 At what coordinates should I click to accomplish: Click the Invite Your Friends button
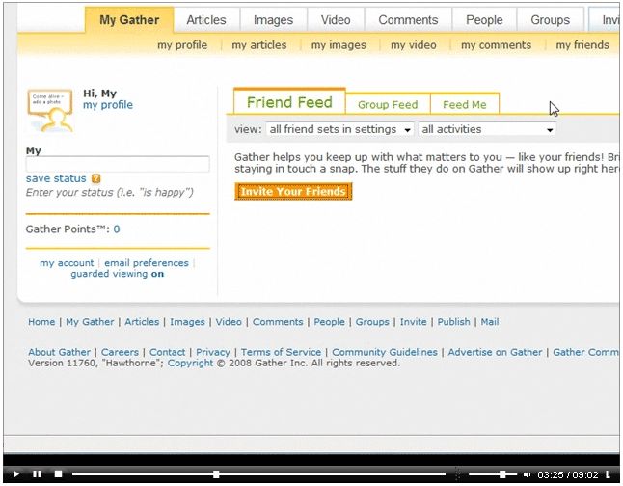(293, 192)
